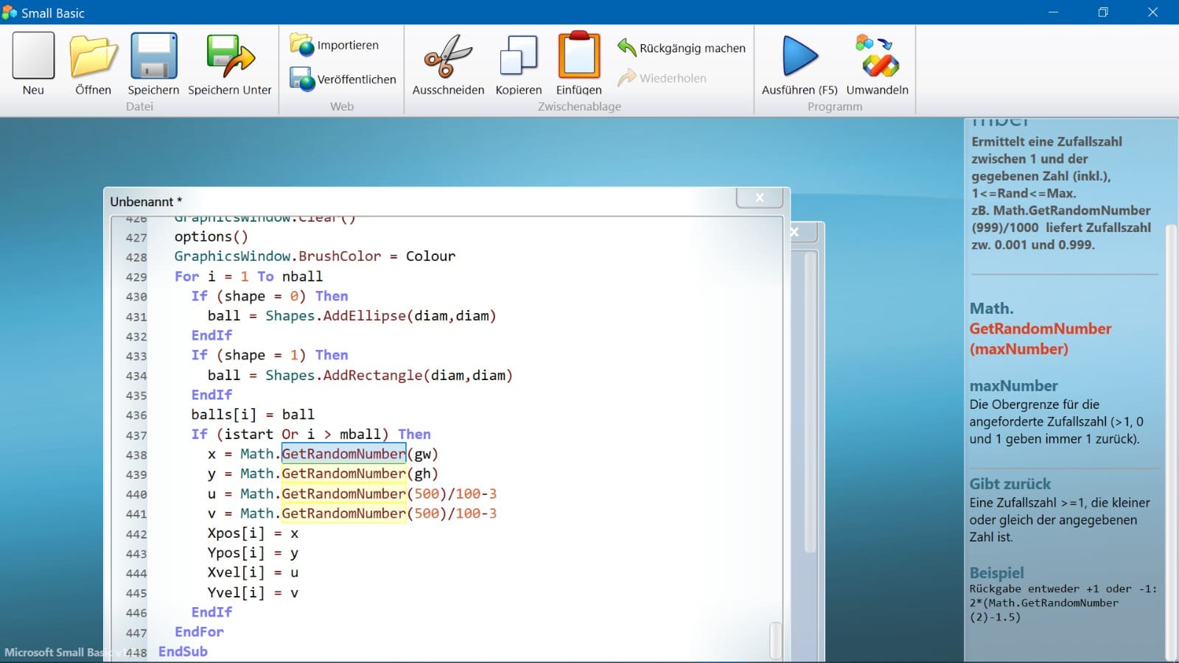The image size is (1179, 663).
Task: Click the vertical scrollbar thumb in Unbenannt editor
Action: coord(775,639)
